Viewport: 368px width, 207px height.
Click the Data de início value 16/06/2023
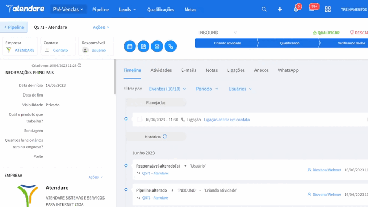pyautogui.click(x=55, y=85)
